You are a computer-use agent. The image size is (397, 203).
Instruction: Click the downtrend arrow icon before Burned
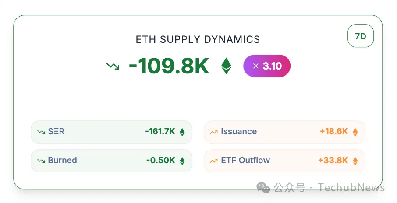[41, 161]
